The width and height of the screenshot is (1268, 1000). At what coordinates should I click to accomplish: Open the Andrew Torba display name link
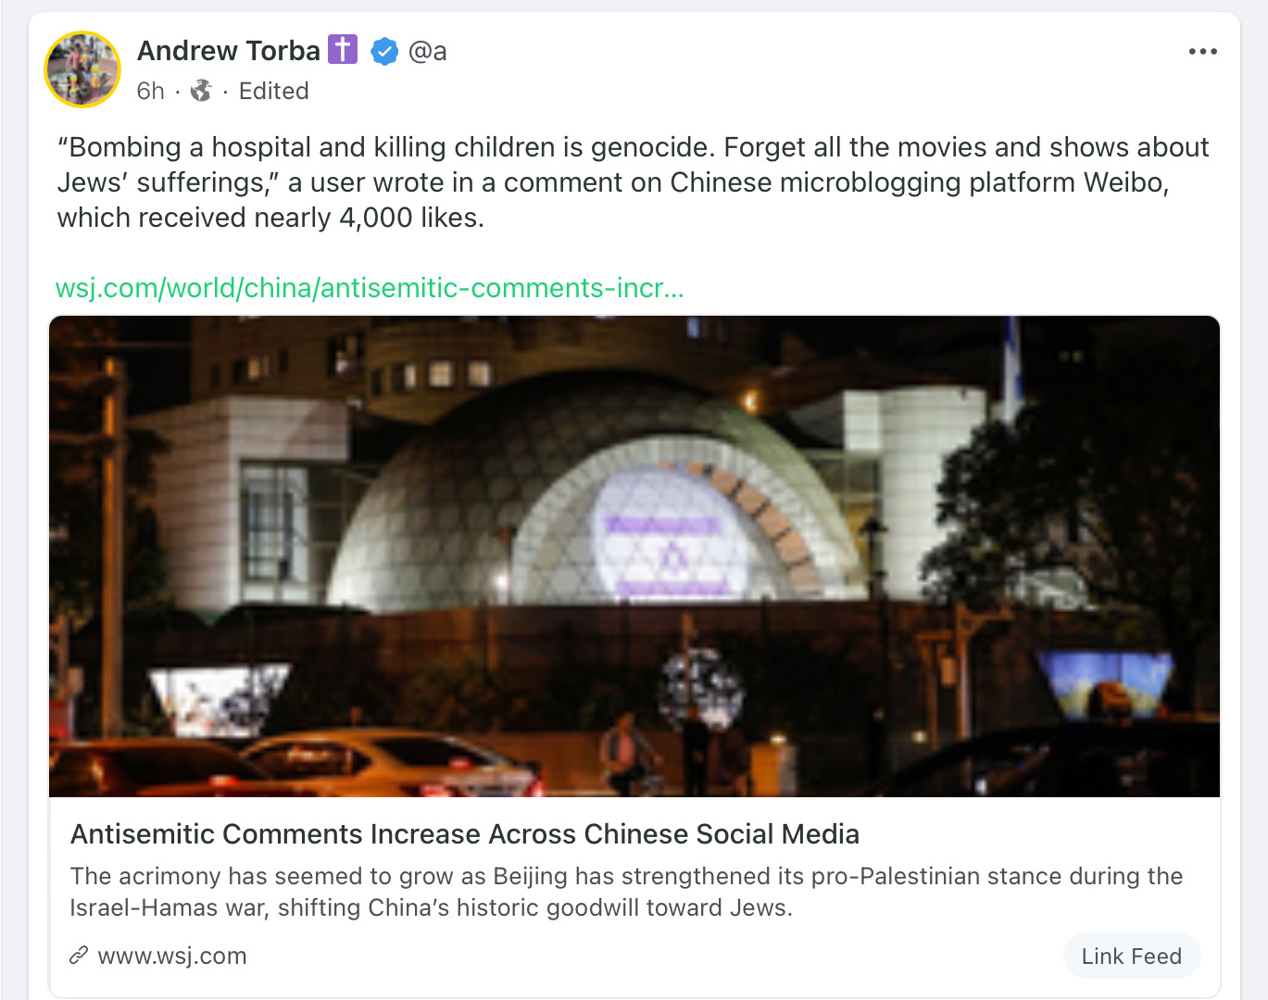click(x=229, y=50)
